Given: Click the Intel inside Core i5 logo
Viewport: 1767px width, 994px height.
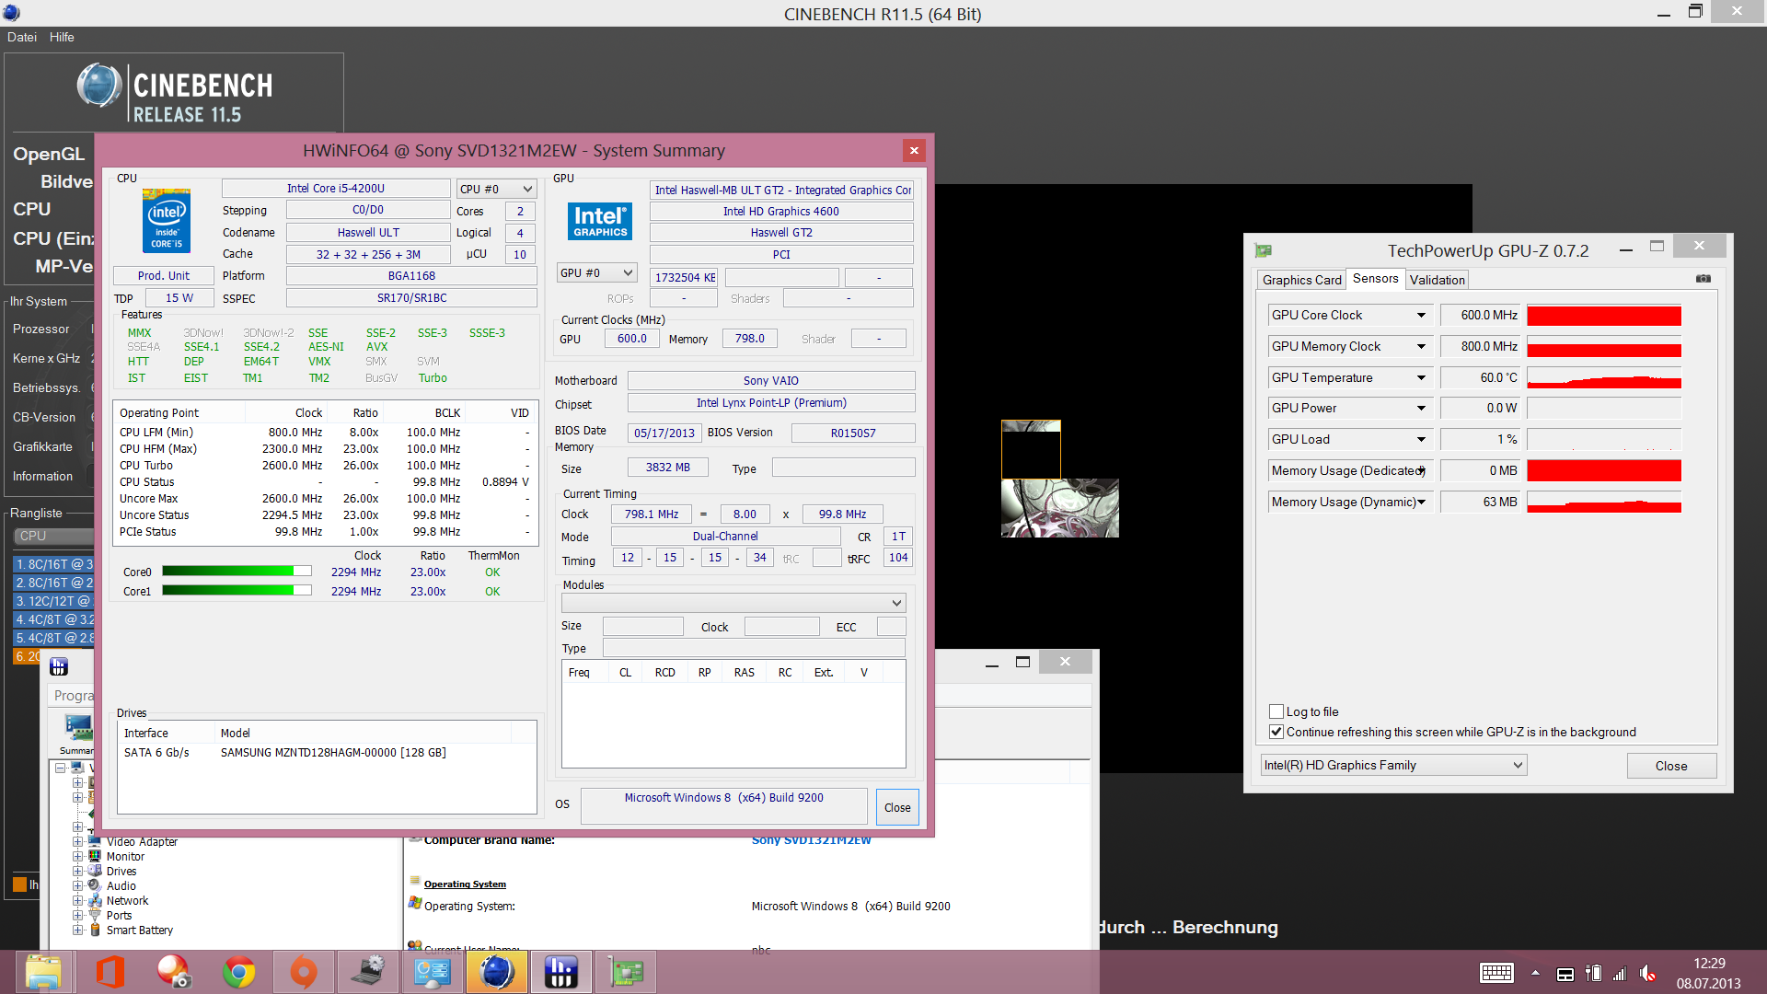Looking at the screenshot, I should [167, 221].
